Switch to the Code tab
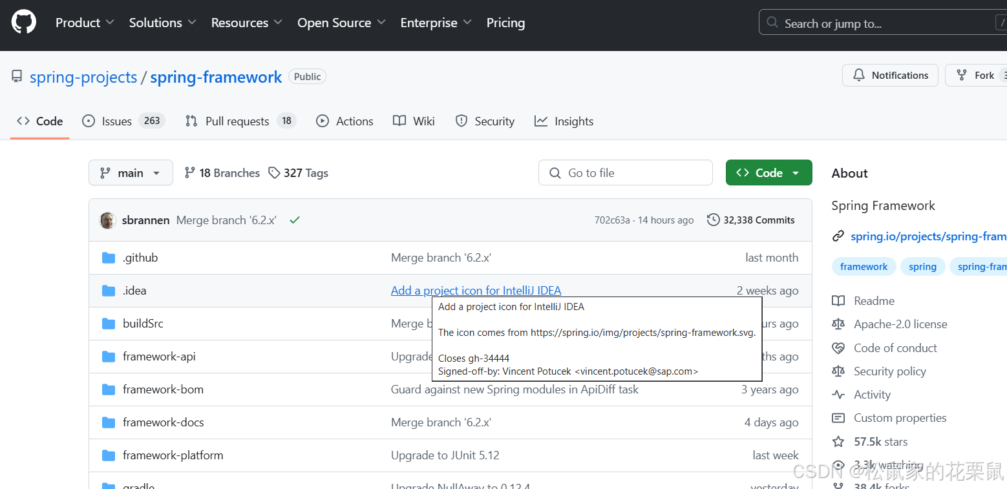 click(x=40, y=121)
